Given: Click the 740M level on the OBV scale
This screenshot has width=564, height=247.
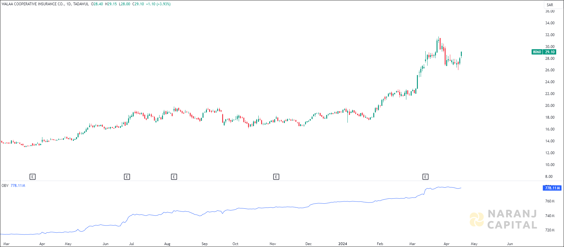Looking at the screenshot, I should click(550, 216).
